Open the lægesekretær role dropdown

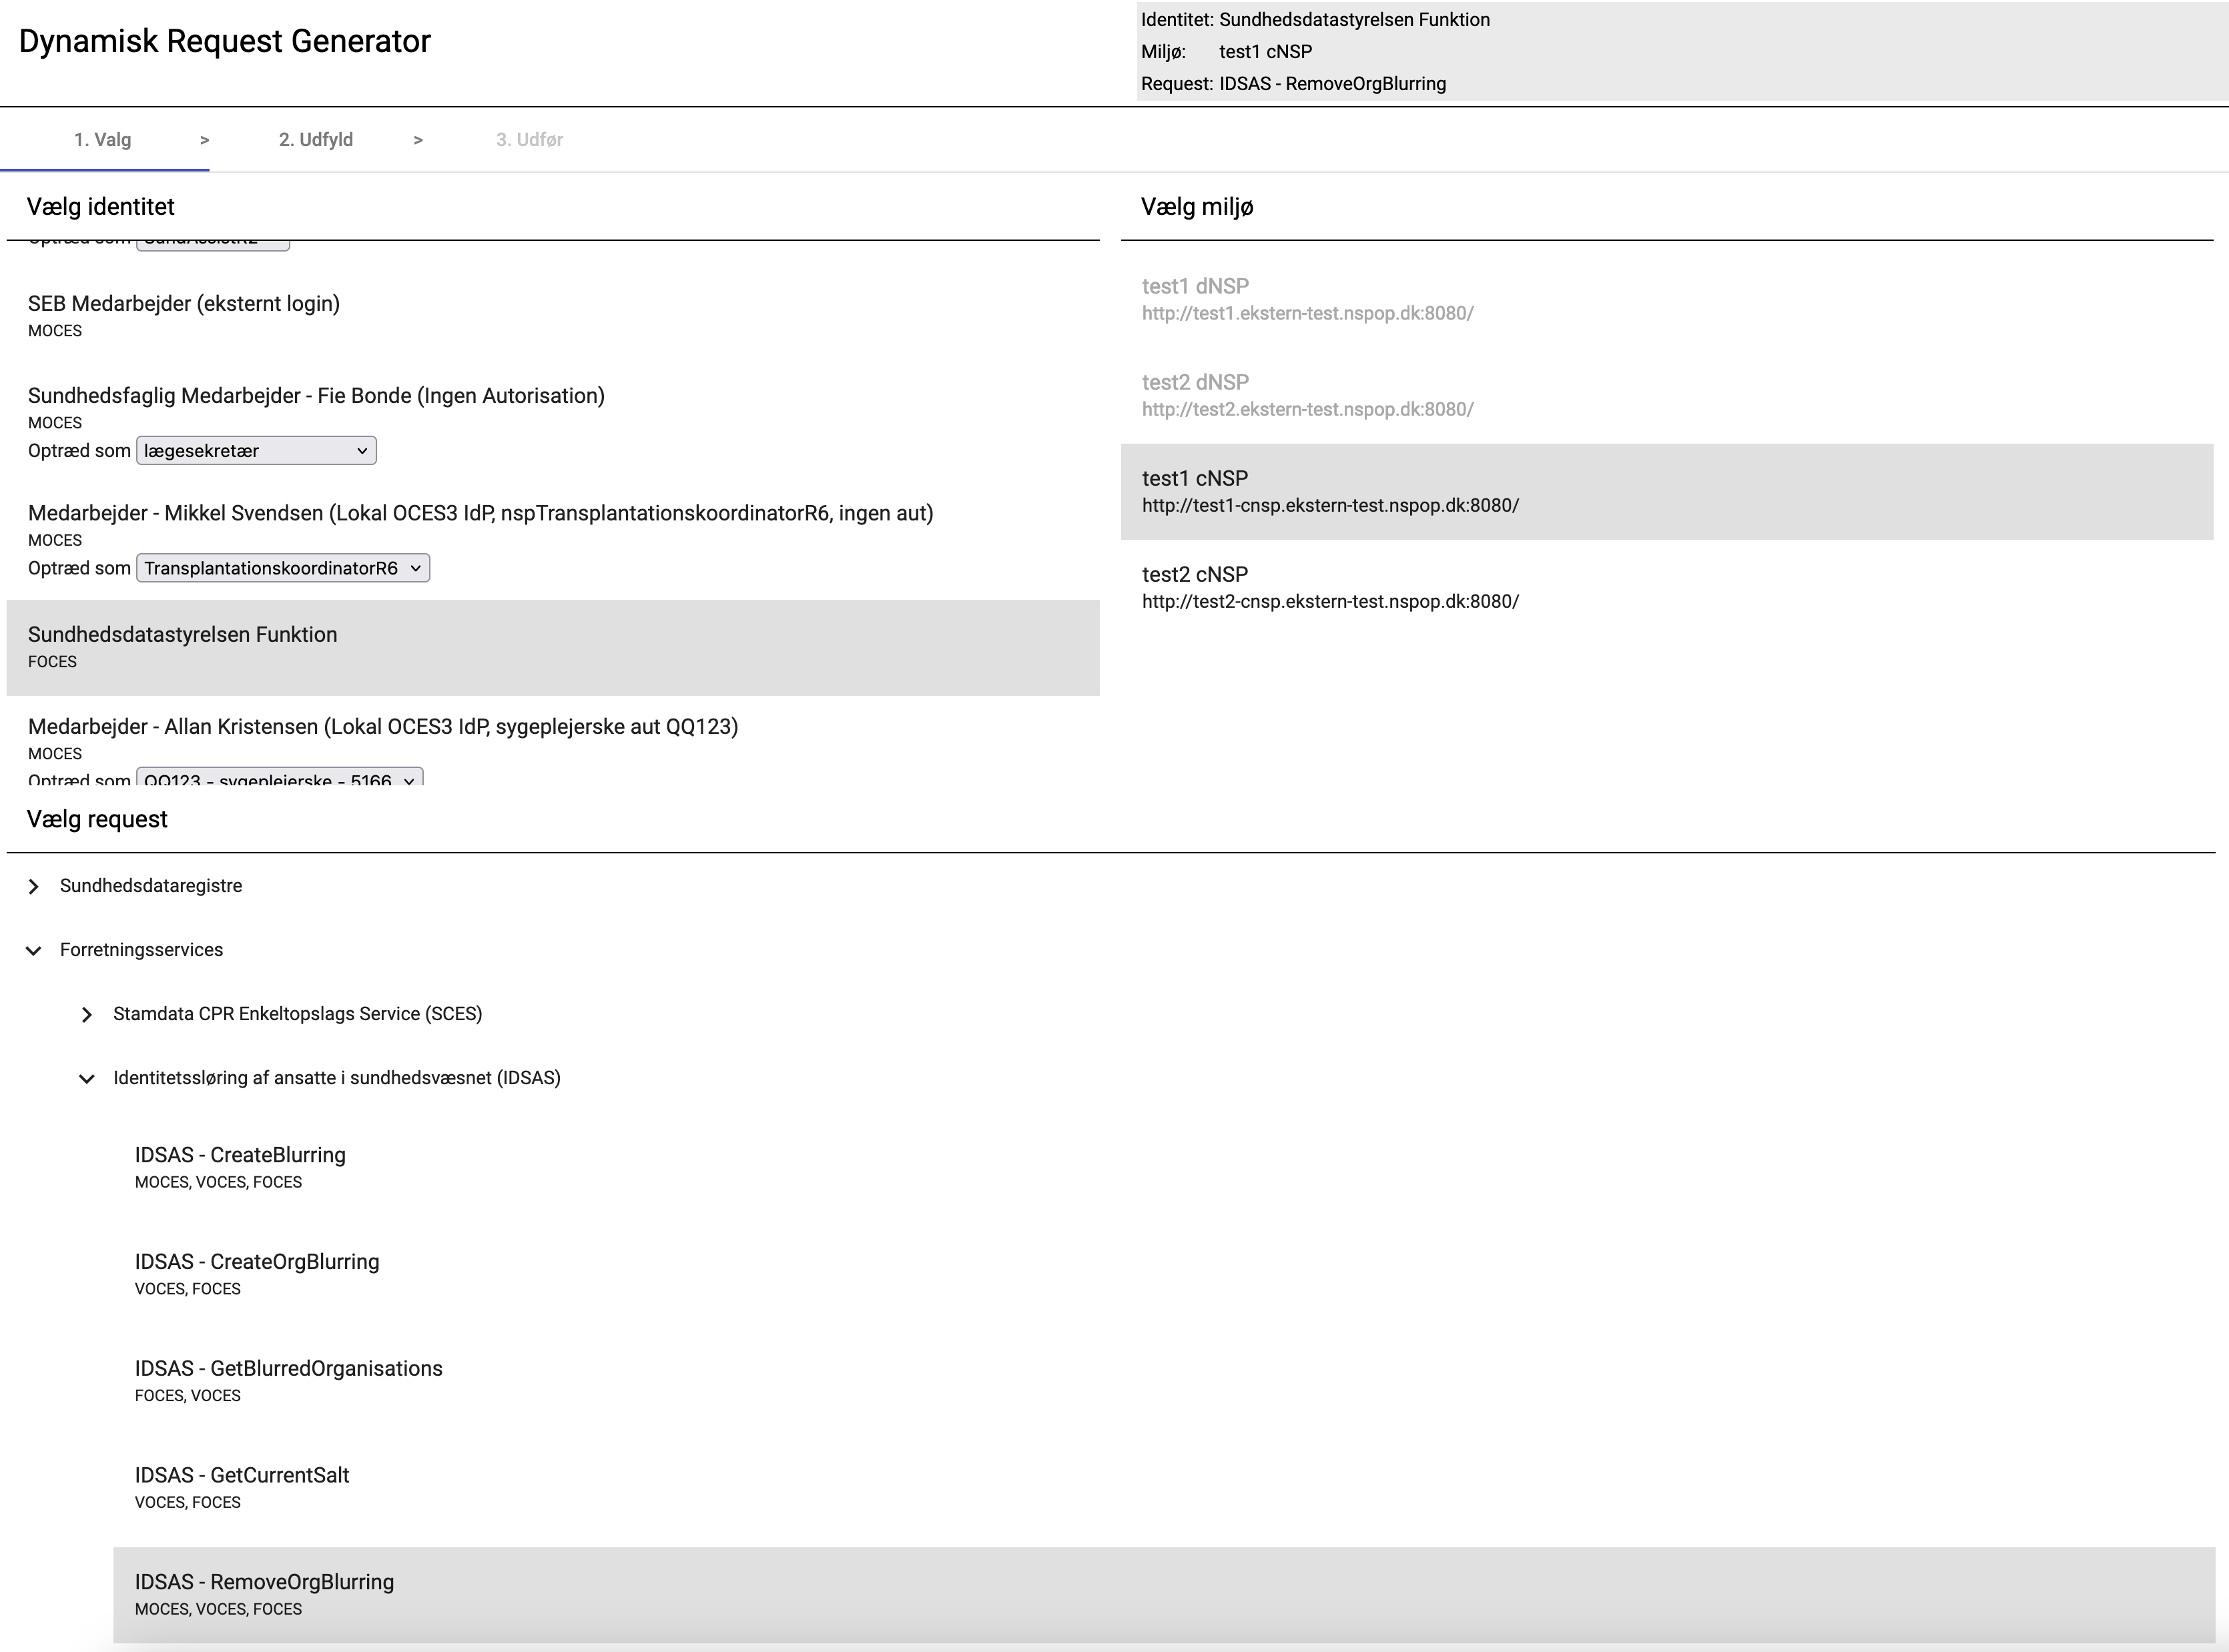(256, 451)
